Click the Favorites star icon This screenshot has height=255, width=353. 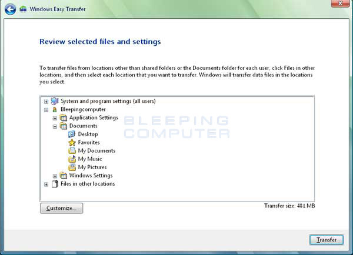click(72, 143)
